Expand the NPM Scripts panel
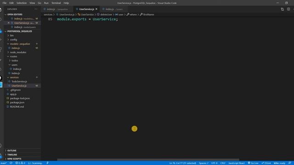 22,159
